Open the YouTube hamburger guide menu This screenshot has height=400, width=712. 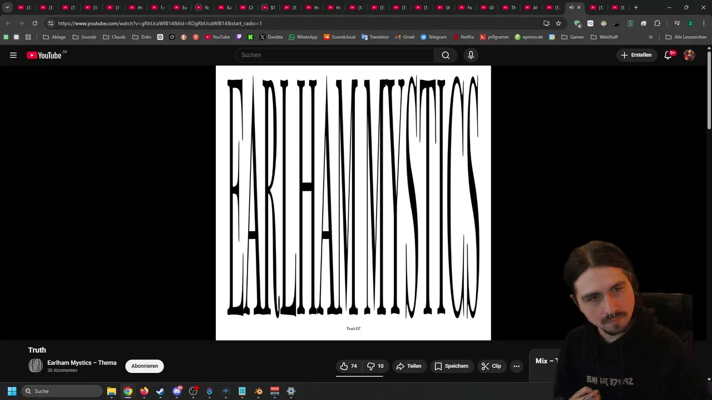(x=13, y=55)
